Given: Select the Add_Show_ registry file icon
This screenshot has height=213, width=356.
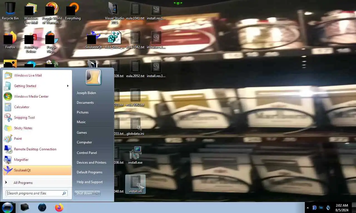Looking at the screenshot, I should [x=114, y=40].
